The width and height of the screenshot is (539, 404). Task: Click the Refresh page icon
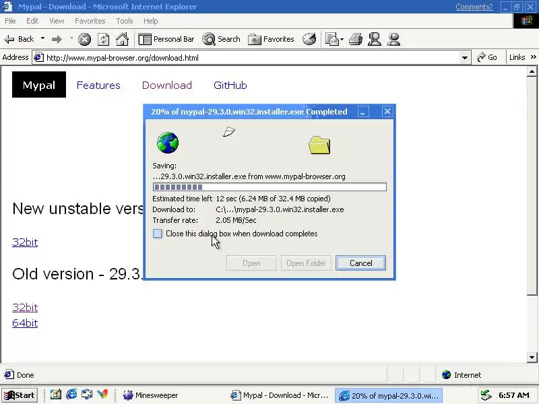[103, 40]
